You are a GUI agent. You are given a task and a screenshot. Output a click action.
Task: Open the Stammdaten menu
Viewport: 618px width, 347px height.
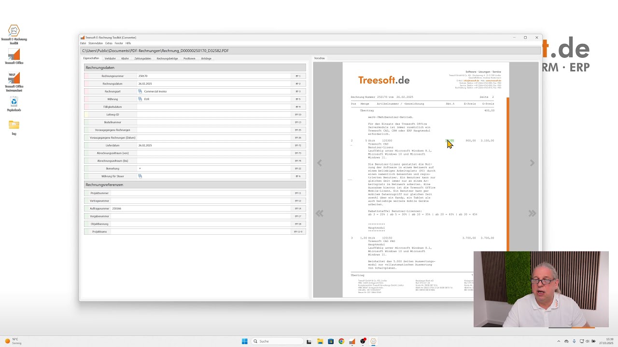pyautogui.click(x=96, y=43)
